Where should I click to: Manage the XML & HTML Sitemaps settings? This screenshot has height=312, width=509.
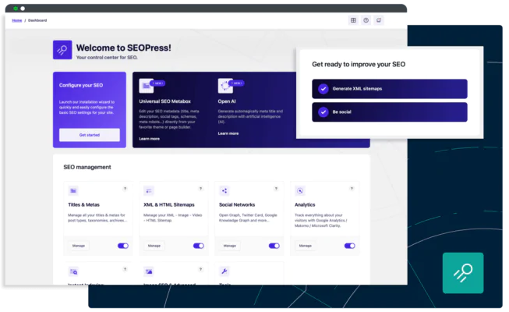154,246
